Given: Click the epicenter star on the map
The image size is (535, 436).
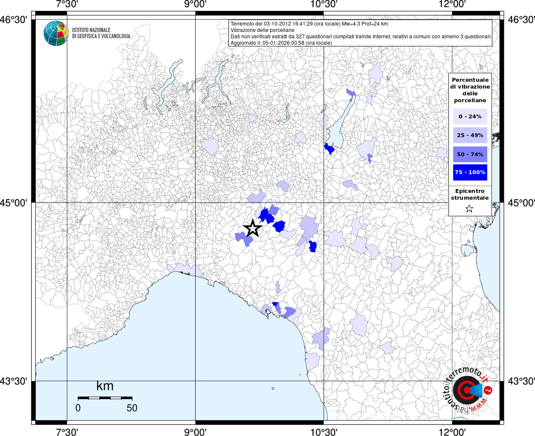Looking at the screenshot, I should 253,228.
